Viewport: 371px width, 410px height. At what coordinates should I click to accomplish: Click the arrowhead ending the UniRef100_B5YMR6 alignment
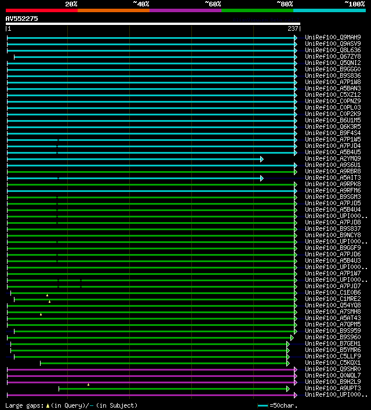click(288, 351)
